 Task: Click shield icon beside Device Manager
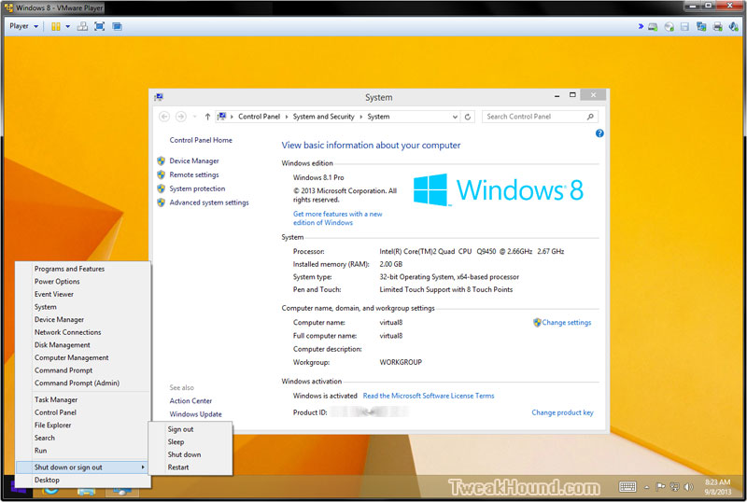point(161,161)
